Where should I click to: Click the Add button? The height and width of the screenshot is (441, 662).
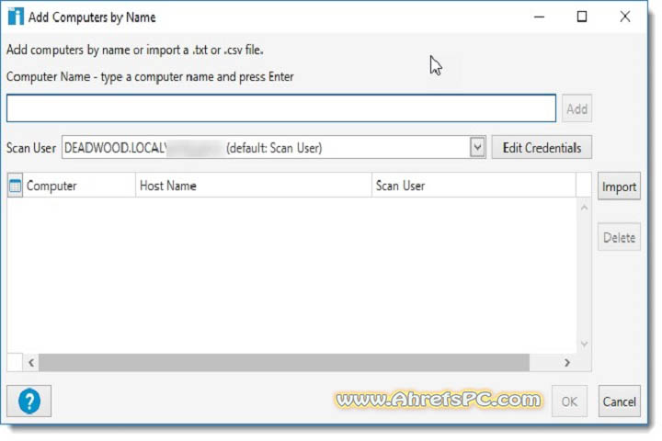click(576, 109)
